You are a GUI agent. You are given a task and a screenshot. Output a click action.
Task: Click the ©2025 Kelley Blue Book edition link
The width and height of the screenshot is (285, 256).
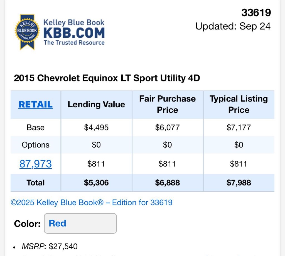click(x=91, y=202)
